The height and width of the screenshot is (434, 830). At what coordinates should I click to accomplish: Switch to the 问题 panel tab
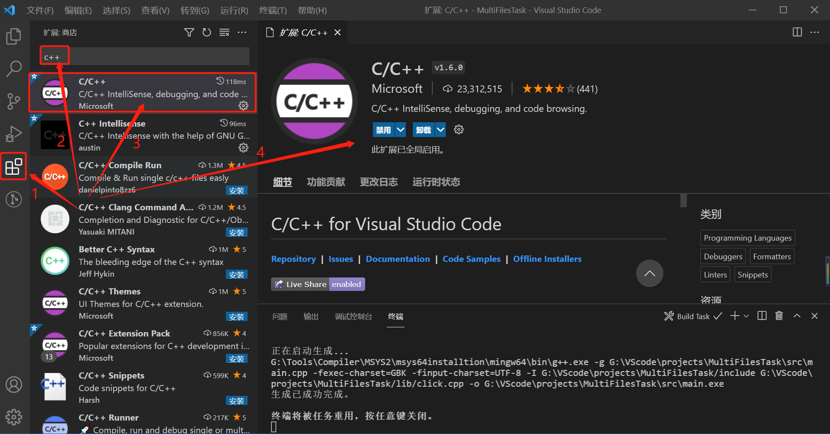pos(280,317)
